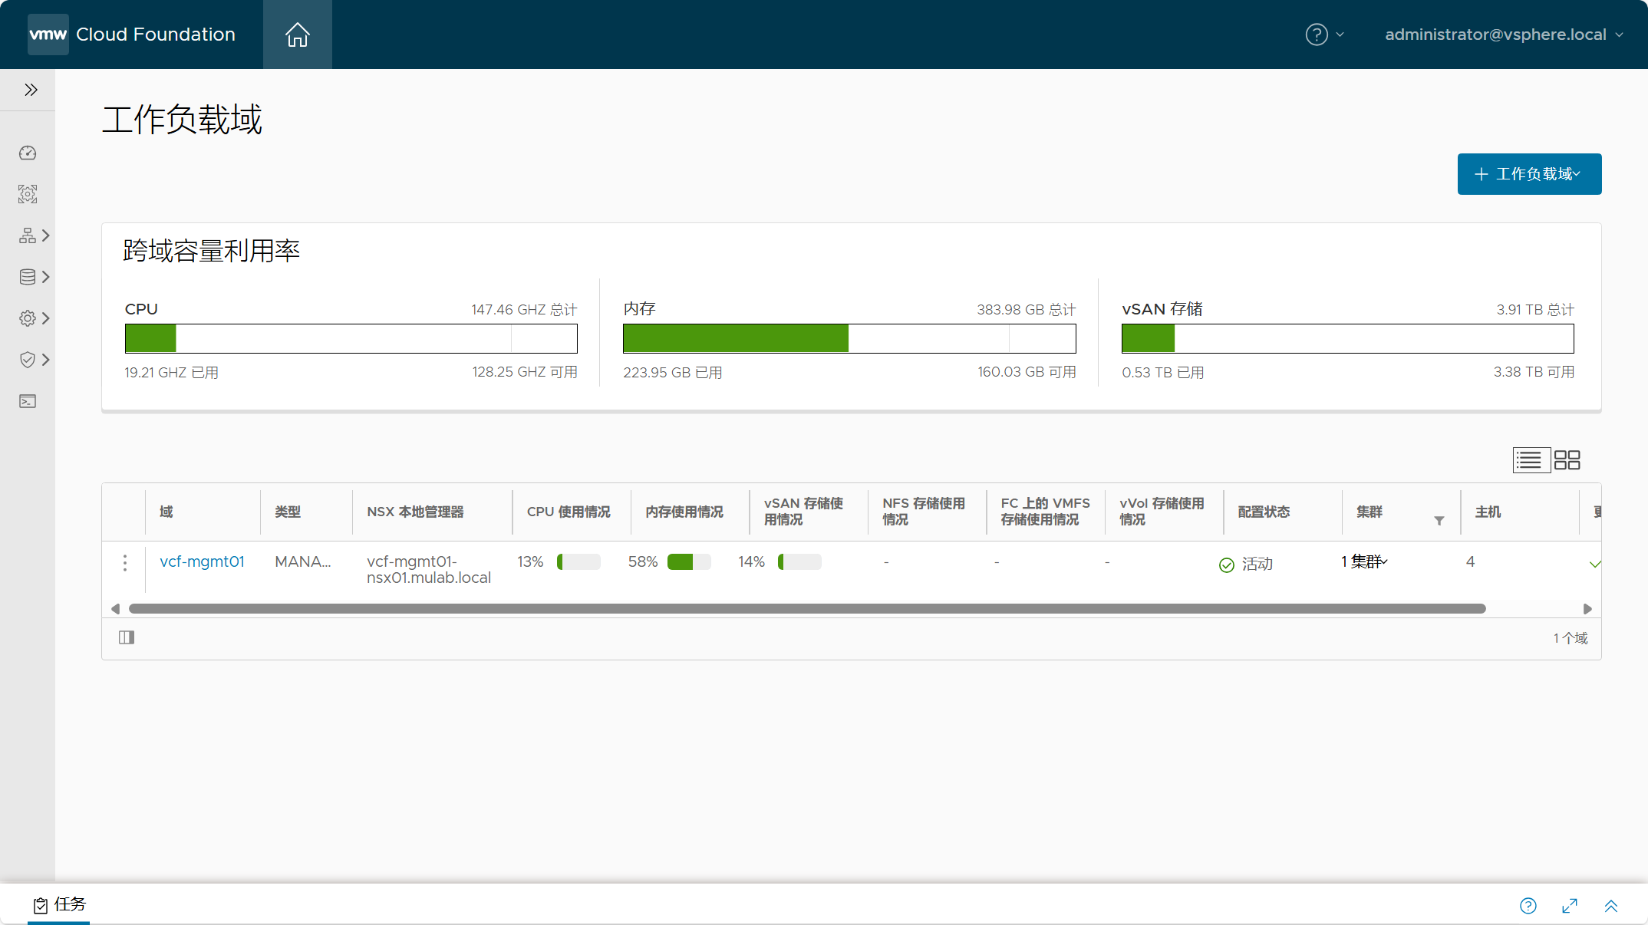Click the CPU capacity usage bar

(x=351, y=338)
